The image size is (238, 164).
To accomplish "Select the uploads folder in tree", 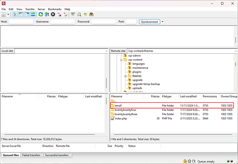I will point(137,88).
